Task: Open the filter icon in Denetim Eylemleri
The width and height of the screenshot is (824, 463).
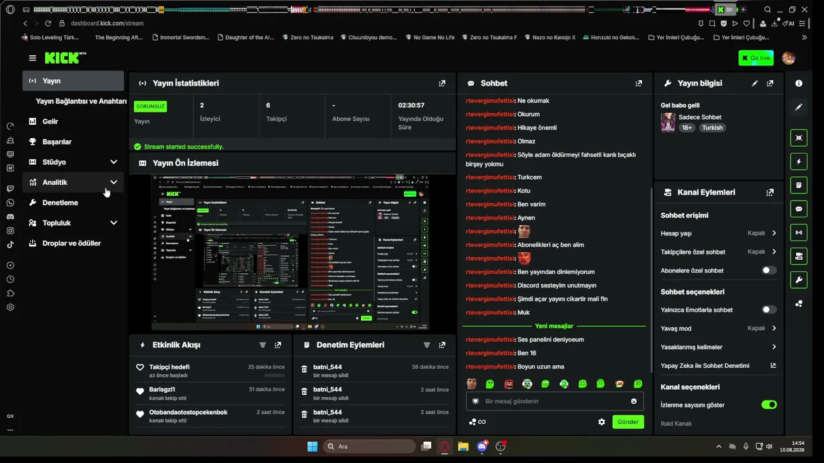Action: [x=427, y=345]
